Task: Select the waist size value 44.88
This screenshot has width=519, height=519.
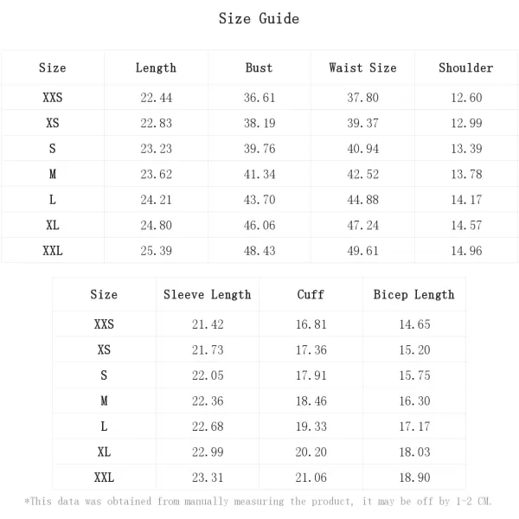Action: (x=362, y=200)
